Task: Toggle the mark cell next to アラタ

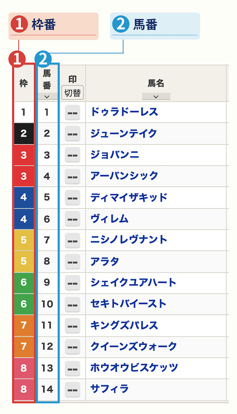Action: (x=73, y=262)
